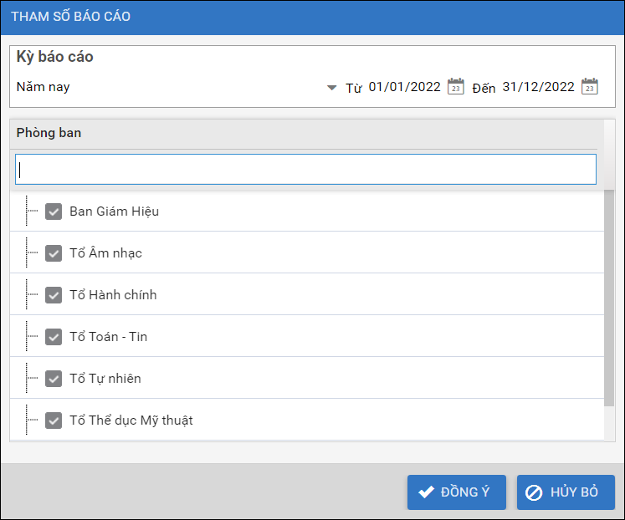Toggle the Tổ Toán - Tin checkbox

(x=54, y=337)
